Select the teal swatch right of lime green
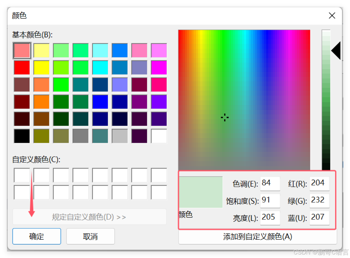Viewport: 350px width, 258px height. pos(80,85)
